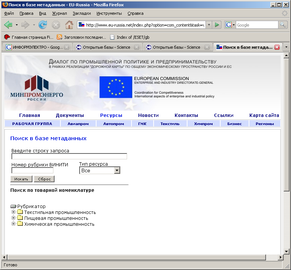The height and width of the screenshot is (270, 291).
Task: Open the Текстиль section link
Action: tap(170, 124)
